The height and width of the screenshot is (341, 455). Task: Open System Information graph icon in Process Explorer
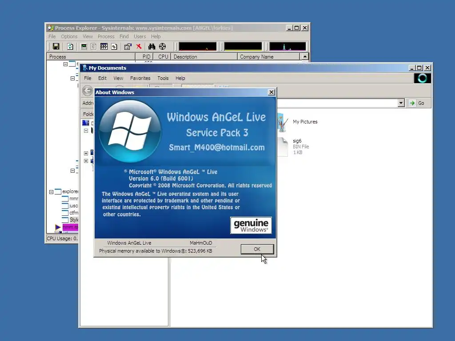pos(84,46)
